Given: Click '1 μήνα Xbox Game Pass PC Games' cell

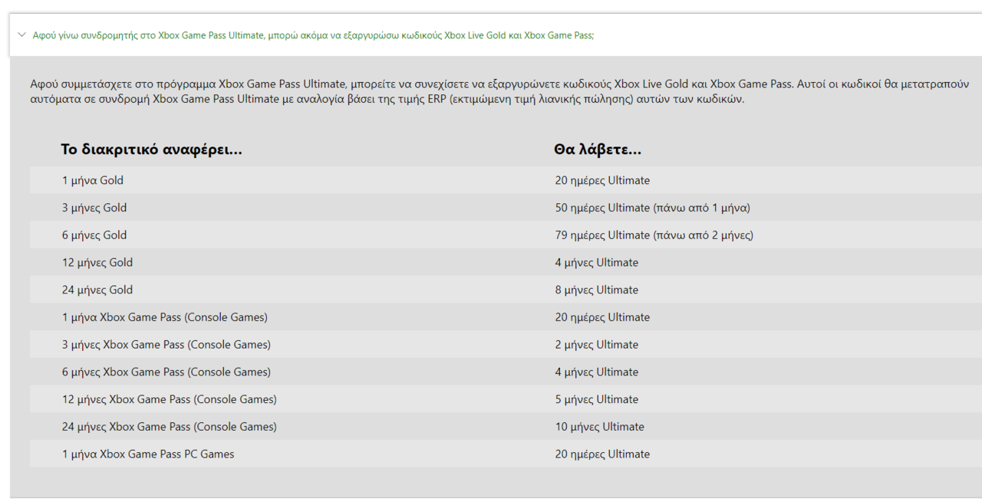Looking at the screenshot, I should coord(148,454).
